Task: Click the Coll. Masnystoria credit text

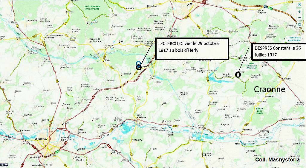Action: (x=278, y=160)
